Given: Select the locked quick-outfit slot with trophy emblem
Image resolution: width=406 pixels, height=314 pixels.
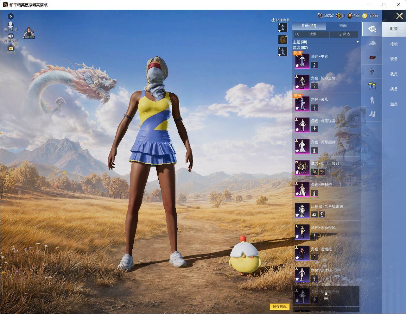Looking at the screenshot, I should coord(282,39).
